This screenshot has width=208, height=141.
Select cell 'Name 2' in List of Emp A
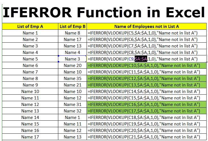click(30, 39)
